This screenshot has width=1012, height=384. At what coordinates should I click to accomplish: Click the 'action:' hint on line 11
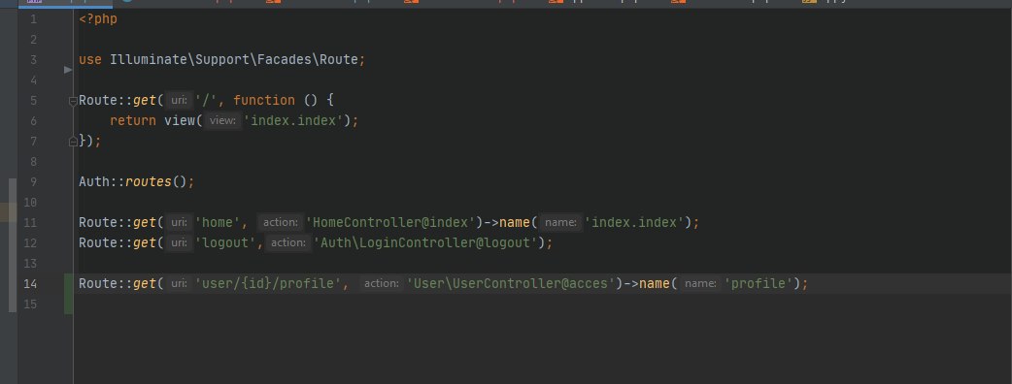280,222
